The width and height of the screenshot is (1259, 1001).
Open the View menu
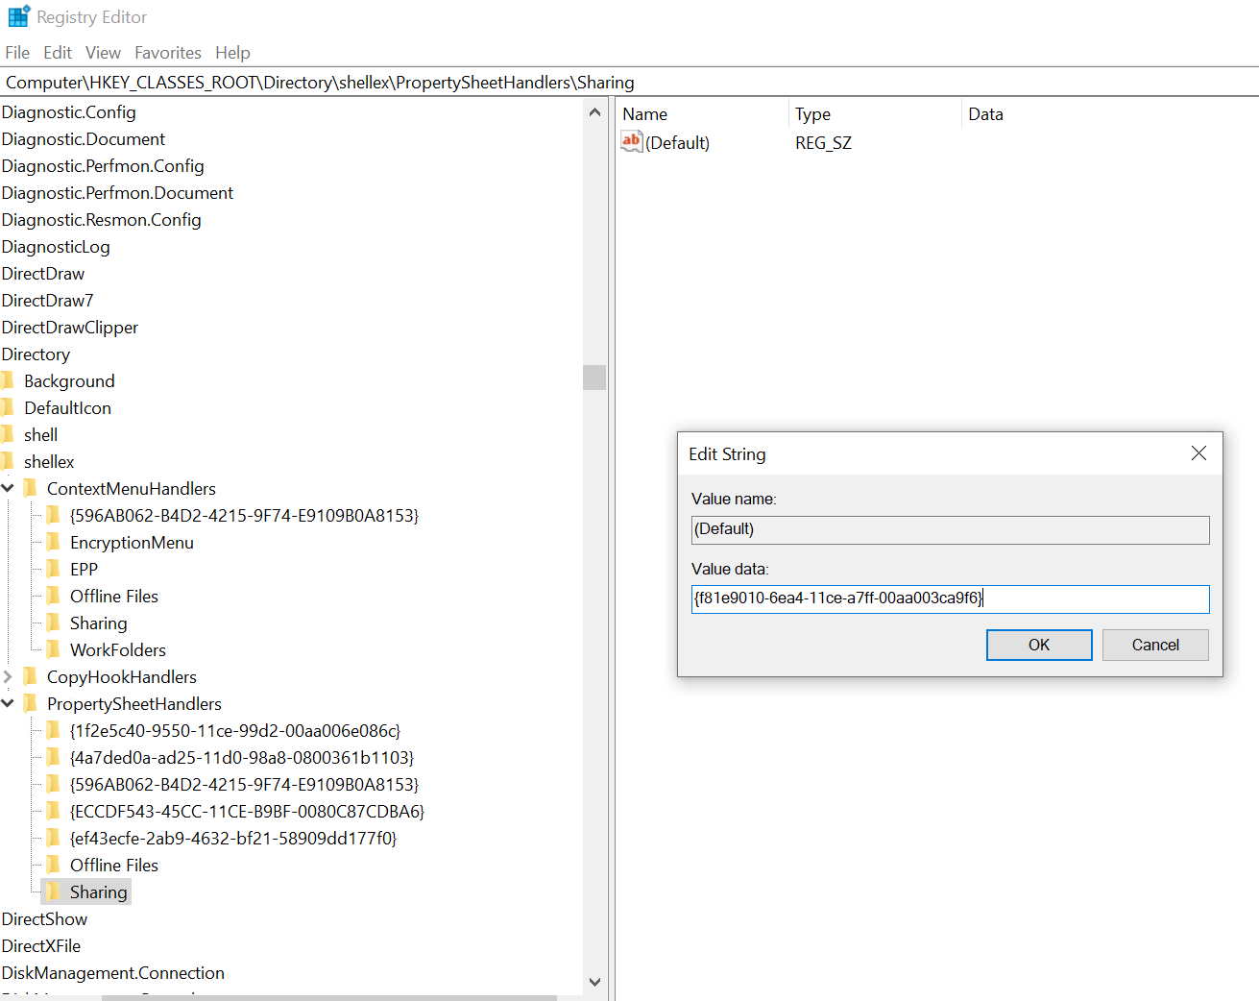pos(103,53)
